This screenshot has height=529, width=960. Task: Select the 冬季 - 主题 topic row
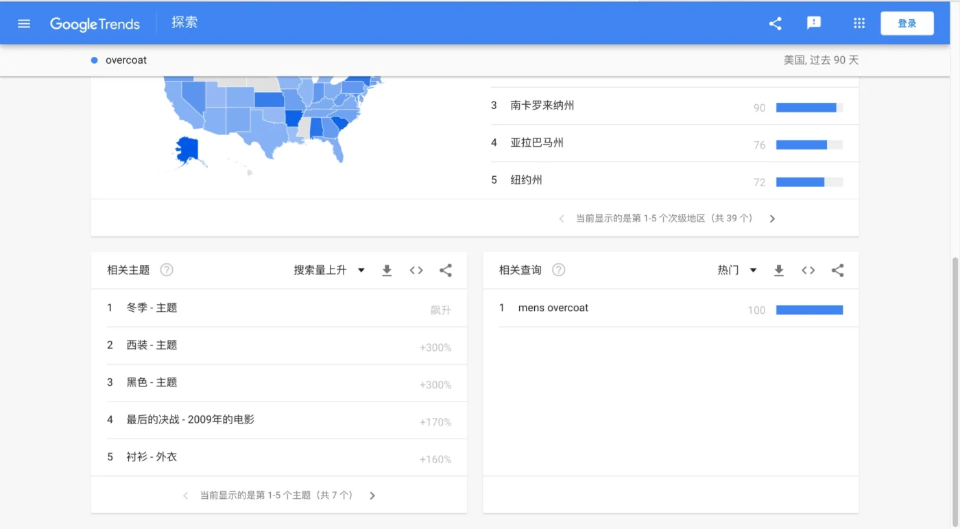click(152, 308)
